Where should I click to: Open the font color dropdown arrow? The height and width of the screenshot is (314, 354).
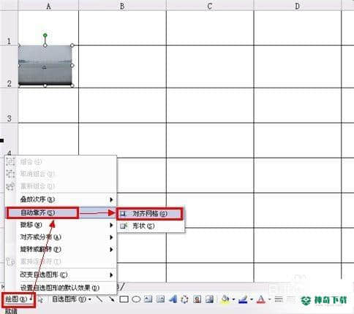point(269,299)
